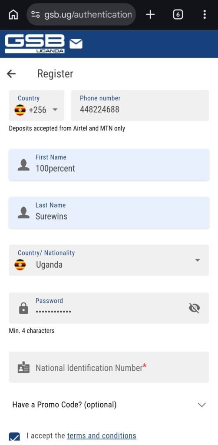Open the terms and conditions link
218x445 pixels.
102,435
